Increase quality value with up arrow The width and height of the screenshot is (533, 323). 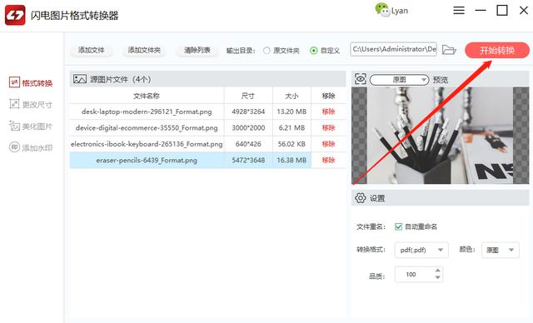tap(437, 271)
